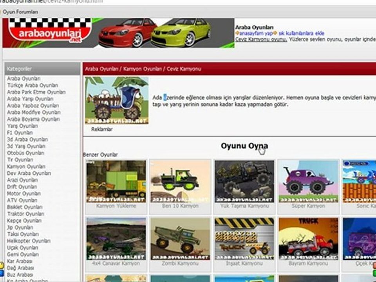The width and height of the screenshot is (376, 282).
Task: Select the 'Helikopter Oyunları' category
Action: pos(29,241)
